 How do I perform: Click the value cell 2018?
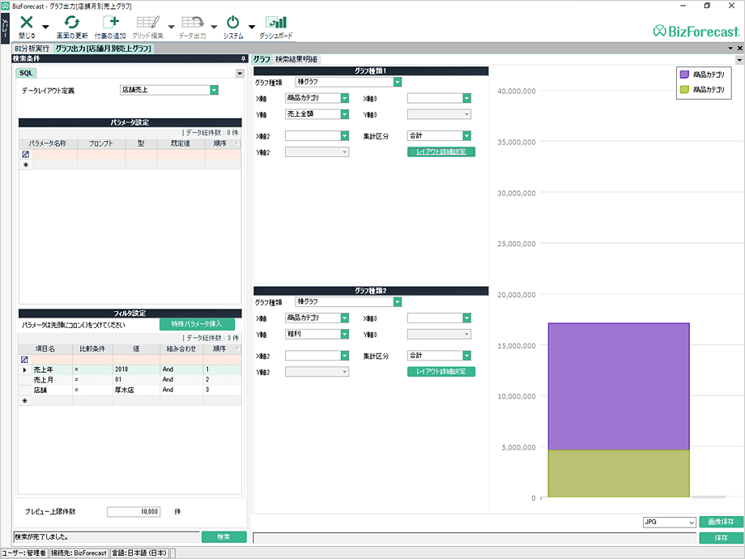(x=136, y=369)
